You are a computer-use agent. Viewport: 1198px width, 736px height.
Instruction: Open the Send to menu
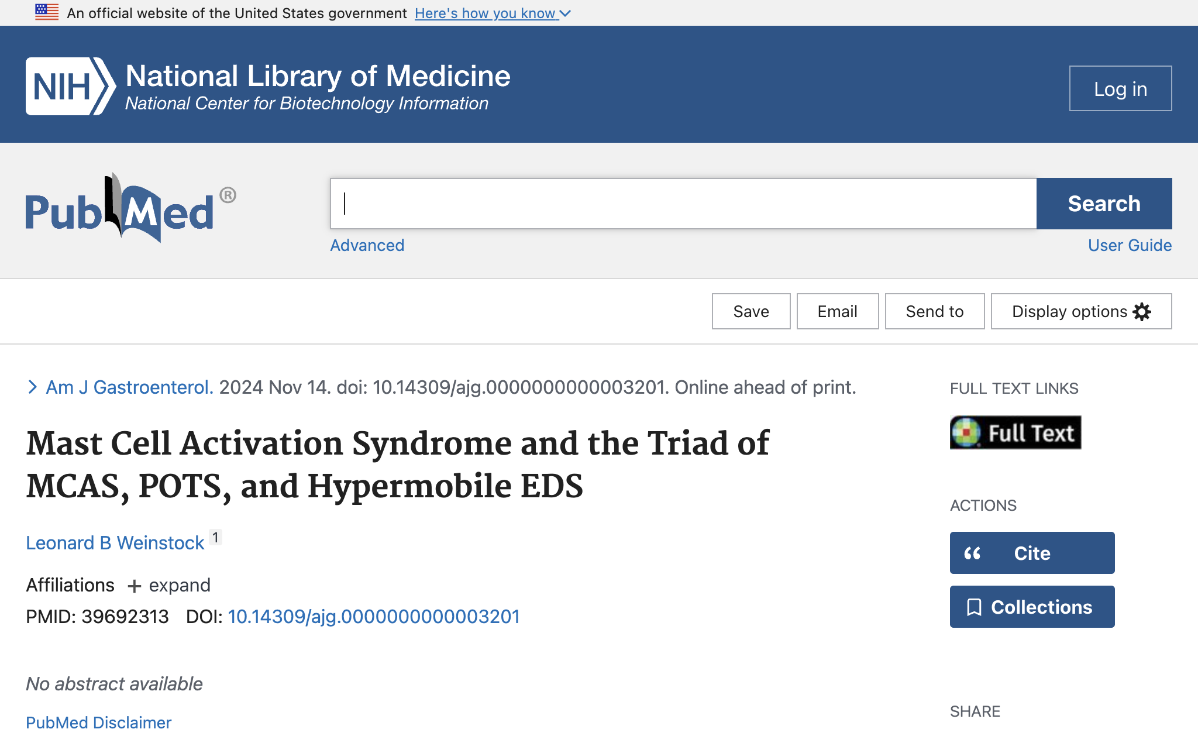tap(934, 312)
